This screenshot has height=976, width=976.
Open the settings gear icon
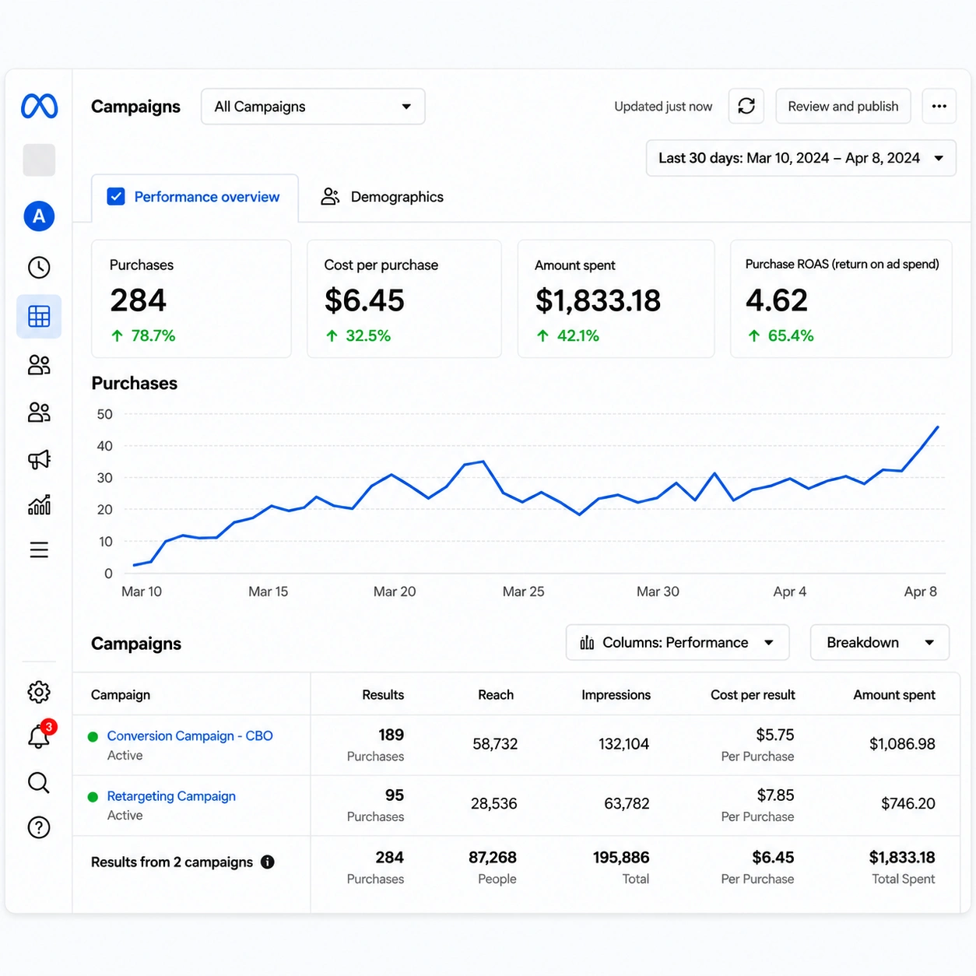[x=39, y=692]
